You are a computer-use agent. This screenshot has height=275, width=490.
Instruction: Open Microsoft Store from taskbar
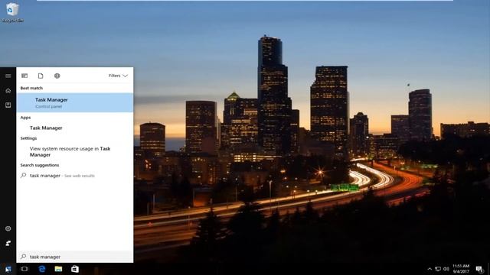click(75, 269)
